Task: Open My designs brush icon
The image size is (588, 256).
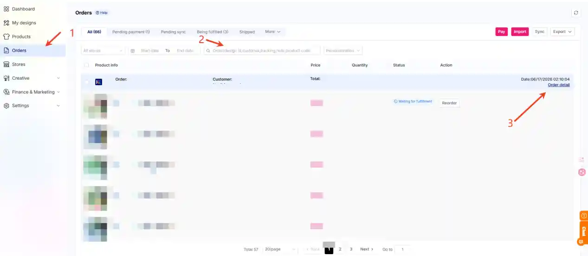Action: [6, 23]
